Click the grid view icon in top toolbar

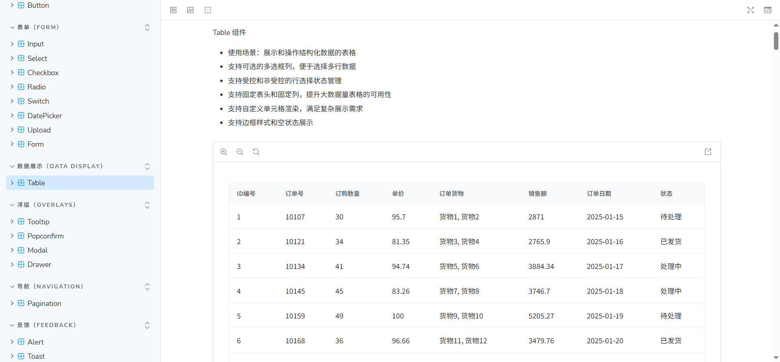click(173, 10)
